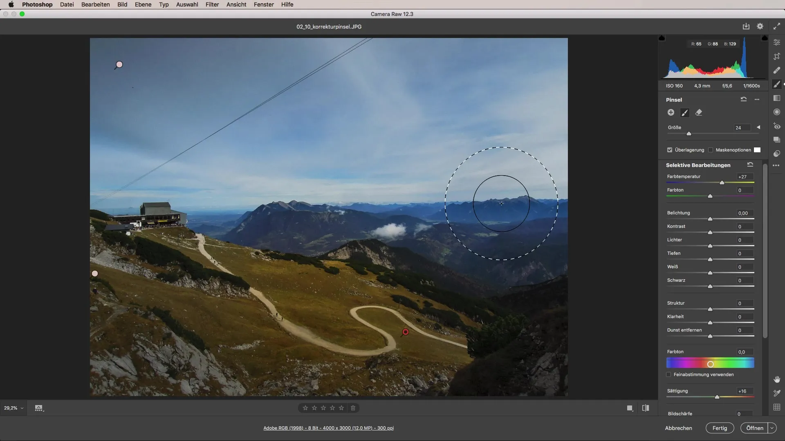
Task: Open the Öffnen button dropdown arrow
Action: pyautogui.click(x=772, y=428)
